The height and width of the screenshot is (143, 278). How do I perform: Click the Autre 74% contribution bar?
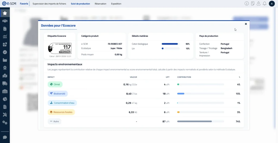click(x=201, y=121)
